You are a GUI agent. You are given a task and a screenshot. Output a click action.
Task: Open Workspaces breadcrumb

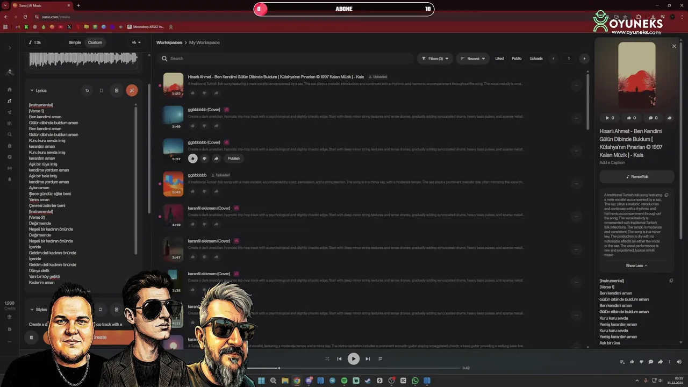[169, 42]
